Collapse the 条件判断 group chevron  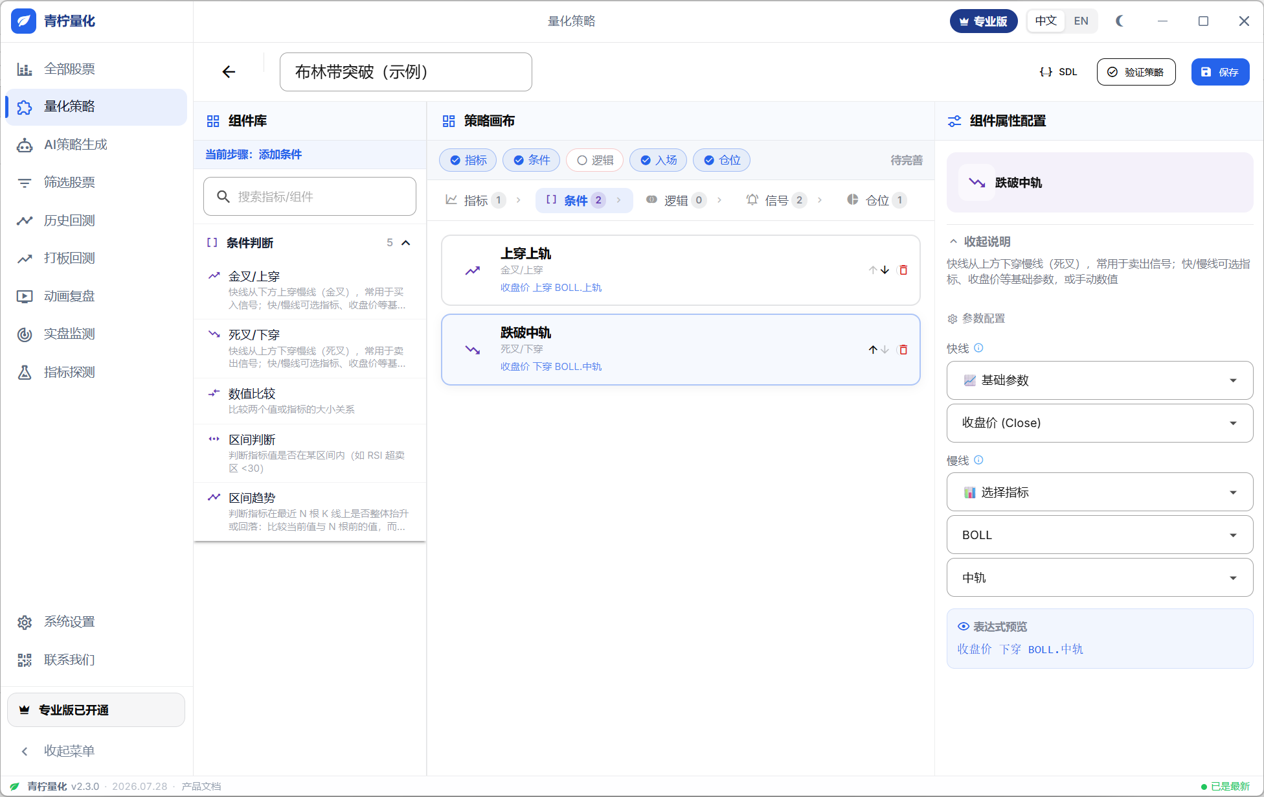(x=406, y=243)
